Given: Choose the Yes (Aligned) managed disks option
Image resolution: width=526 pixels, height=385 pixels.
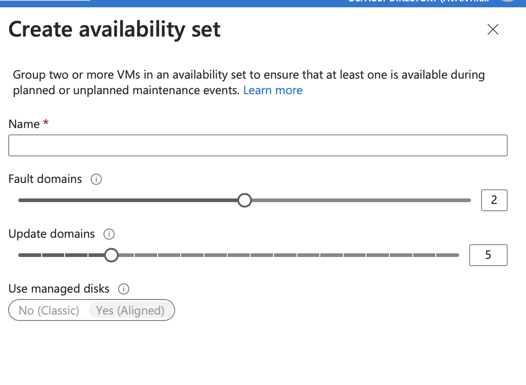Looking at the screenshot, I should pyautogui.click(x=130, y=310).
